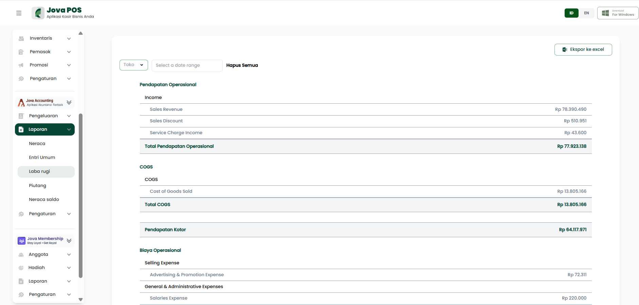Open the Toko dropdown
Image resolution: width=639 pixels, height=305 pixels.
(x=134, y=65)
